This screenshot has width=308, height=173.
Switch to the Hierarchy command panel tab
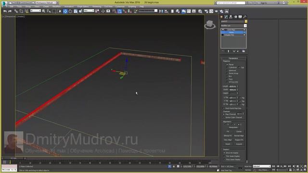click(231, 17)
